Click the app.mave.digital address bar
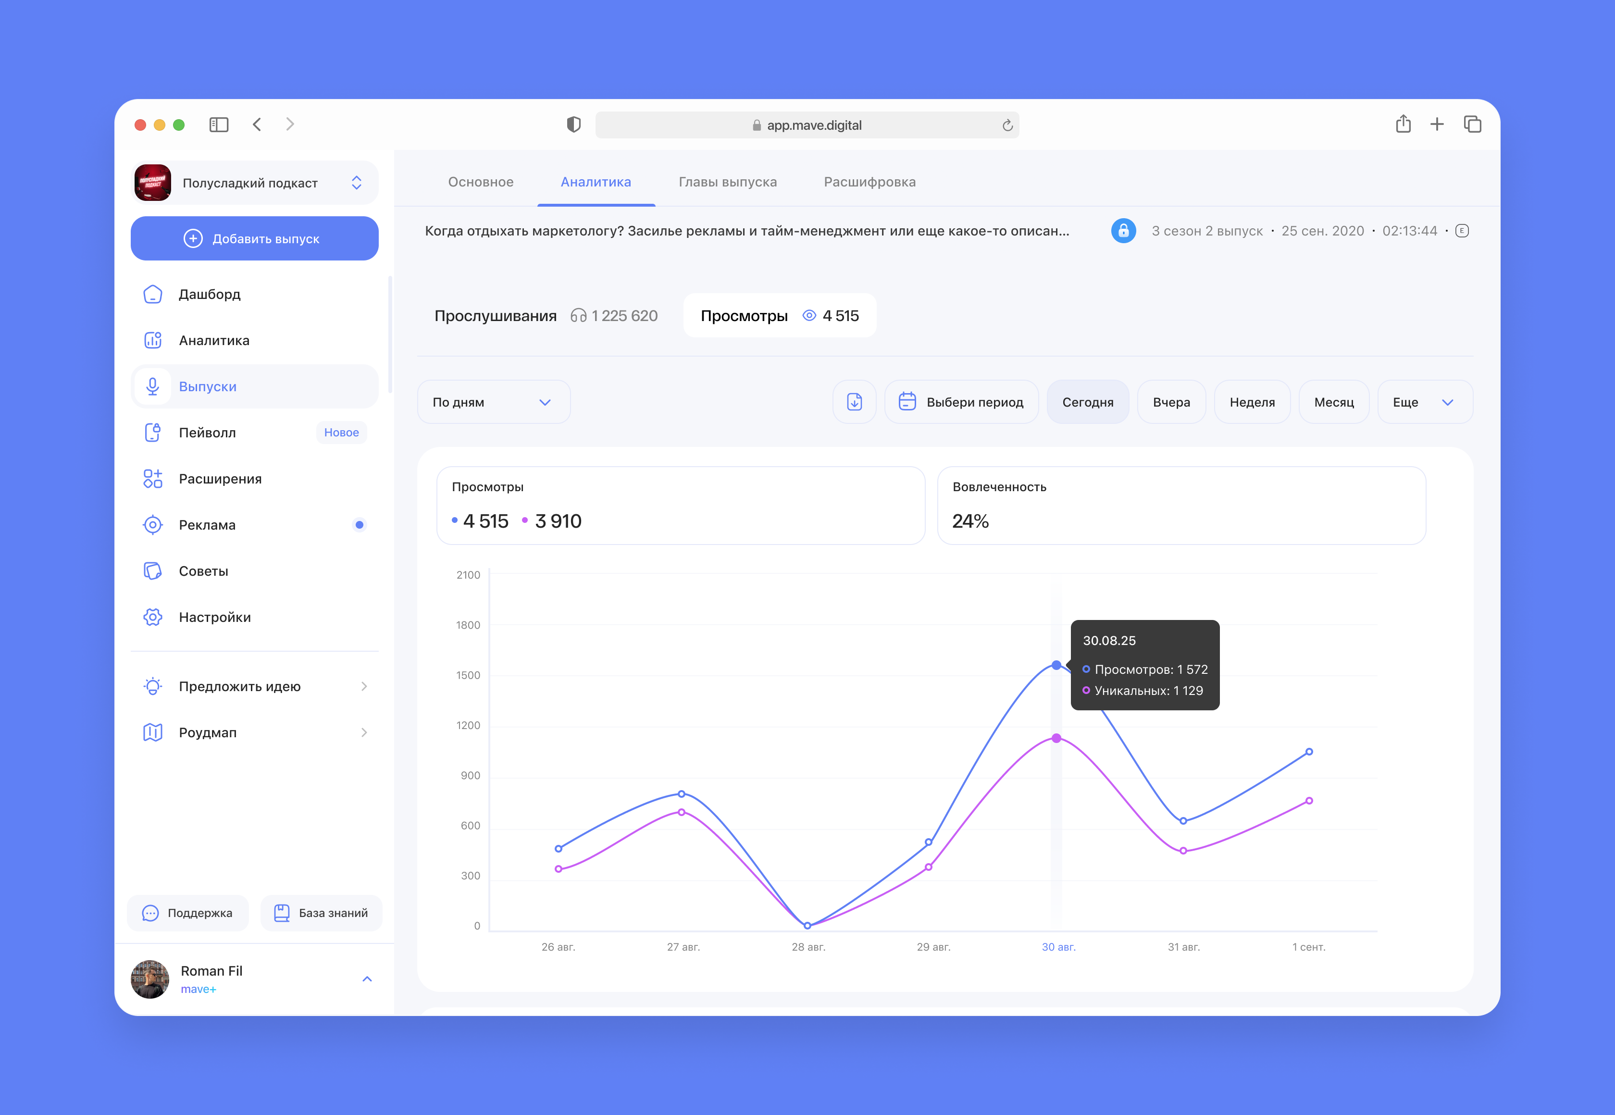Image resolution: width=1615 pixels, height=1115 pixels. pos(807,125)
